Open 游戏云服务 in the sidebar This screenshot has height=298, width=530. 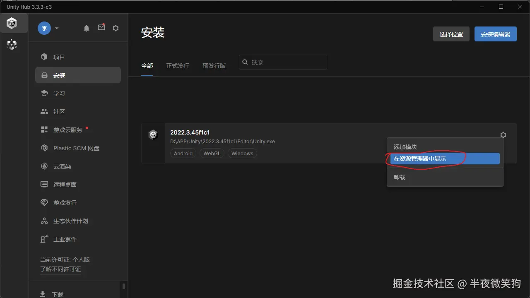pyautogui.click(x=78, y=130)
